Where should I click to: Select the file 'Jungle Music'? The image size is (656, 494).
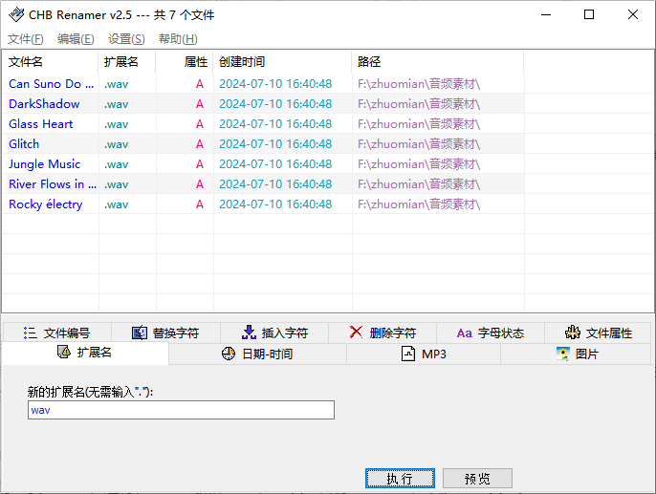pyautogui.click(x=44, y=163)
